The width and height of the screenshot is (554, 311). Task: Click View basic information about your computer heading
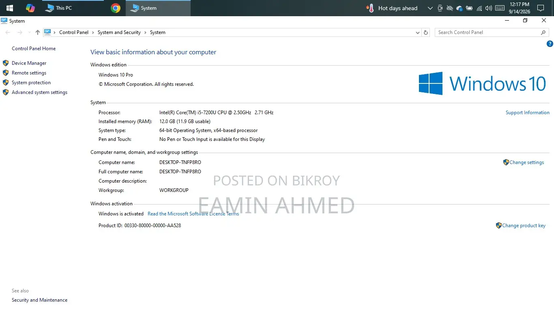point(153,52)
